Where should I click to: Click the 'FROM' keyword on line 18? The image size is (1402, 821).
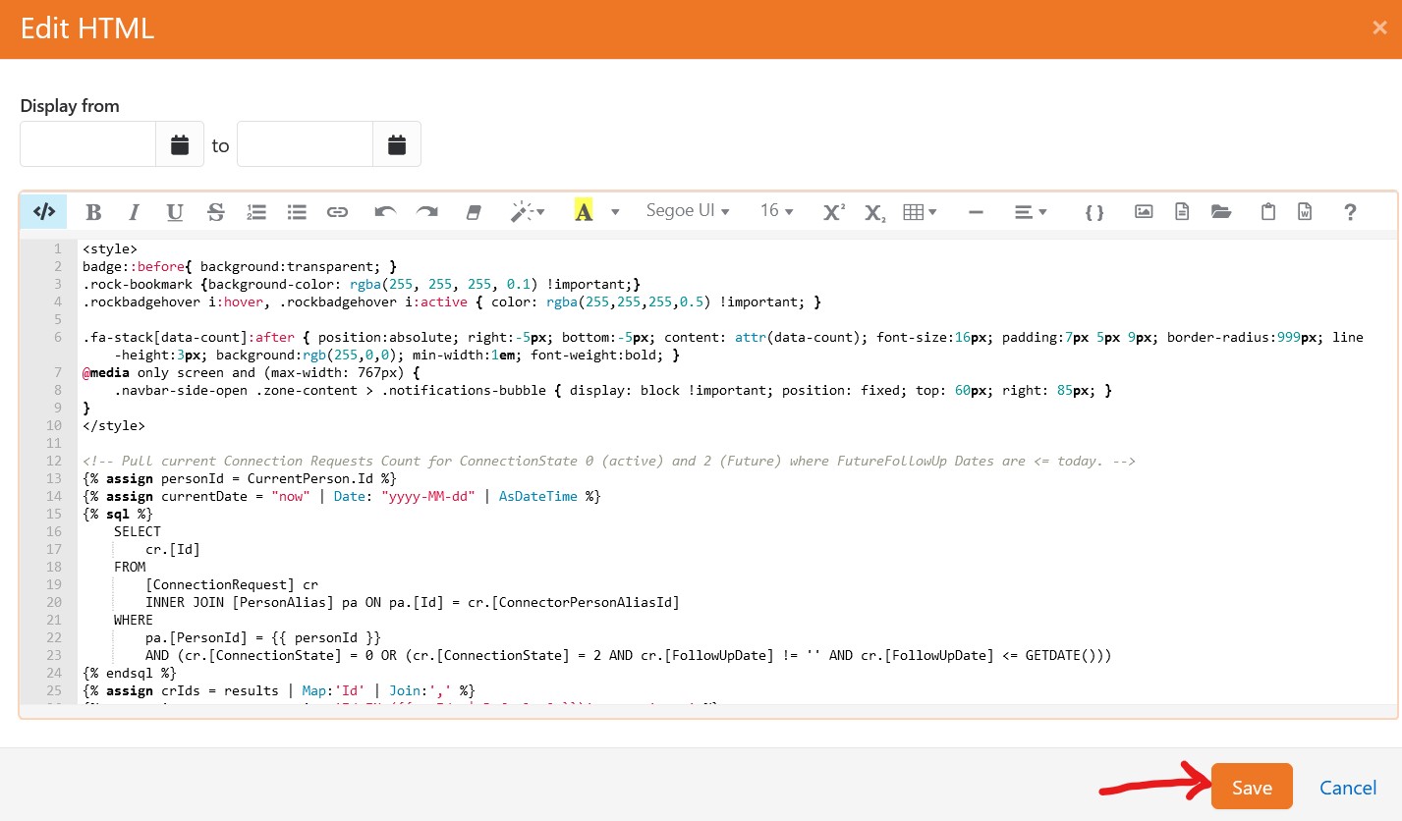(x=130, y=567)
